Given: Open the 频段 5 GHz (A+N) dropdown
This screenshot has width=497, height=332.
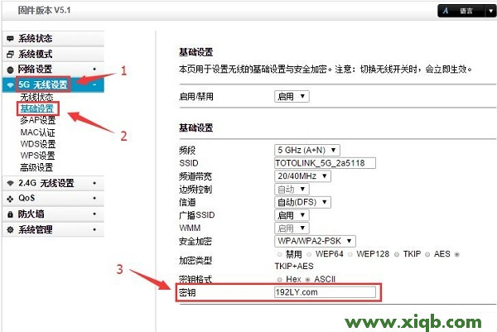Looking at the screenshot, I should click(306, 150).
